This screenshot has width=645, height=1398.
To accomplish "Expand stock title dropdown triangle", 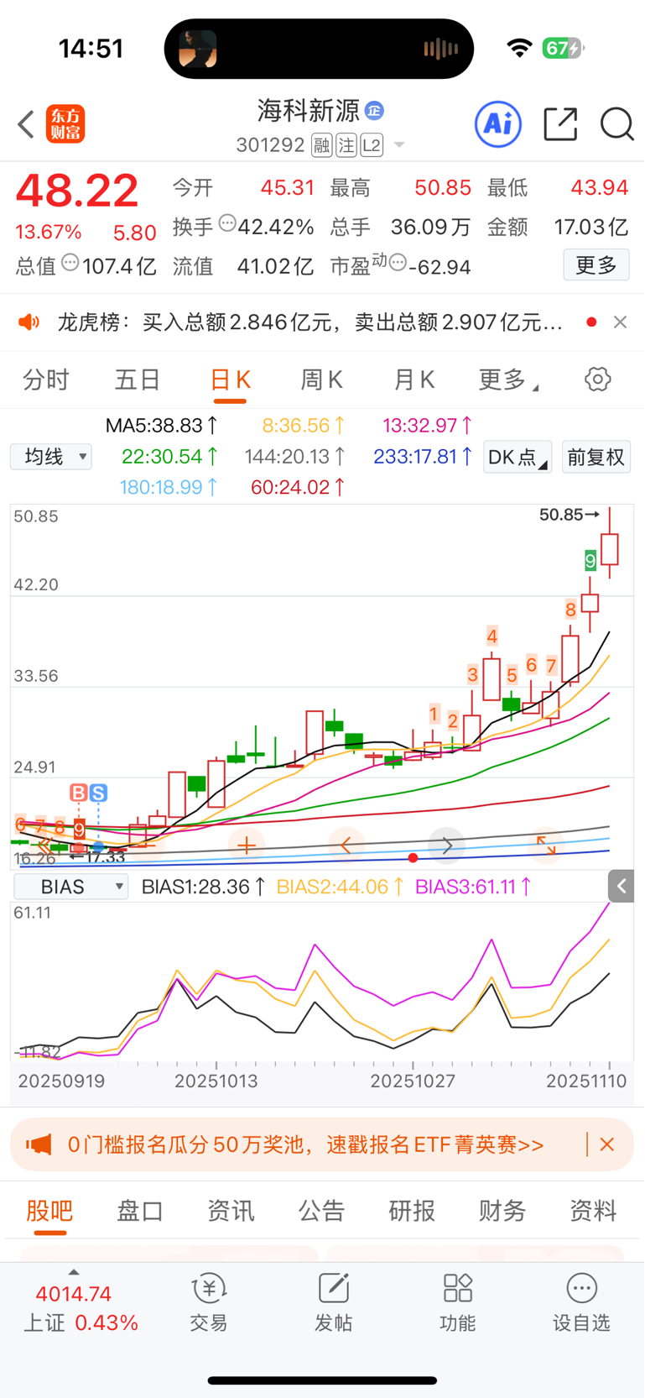I will [x=399, y=145].
